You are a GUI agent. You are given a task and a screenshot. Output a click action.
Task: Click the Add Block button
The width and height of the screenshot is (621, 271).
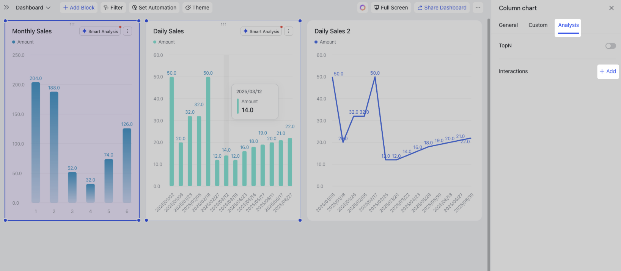coord(79,8)
